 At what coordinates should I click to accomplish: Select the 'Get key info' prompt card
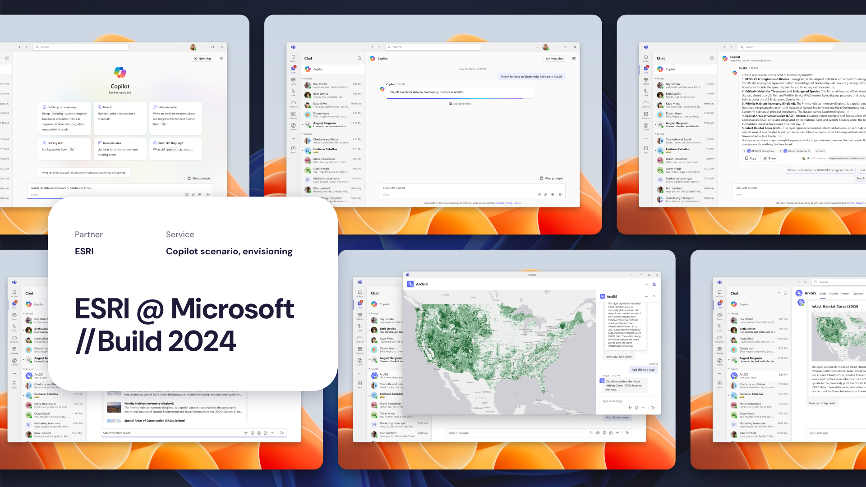click(x=64, y=149)
